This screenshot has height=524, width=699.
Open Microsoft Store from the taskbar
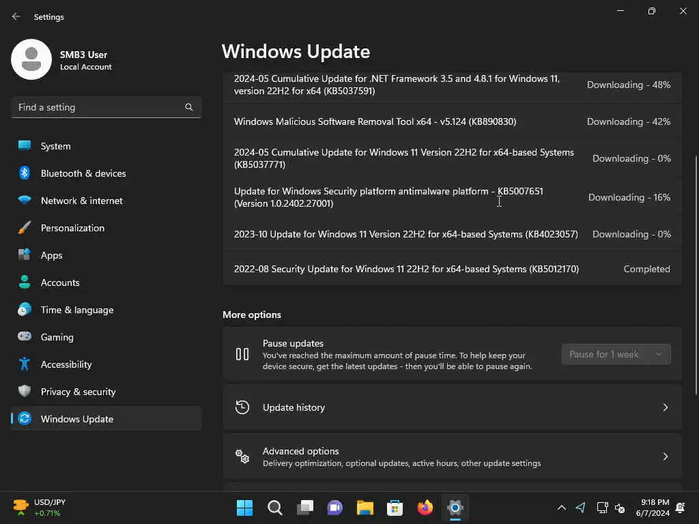395,508
